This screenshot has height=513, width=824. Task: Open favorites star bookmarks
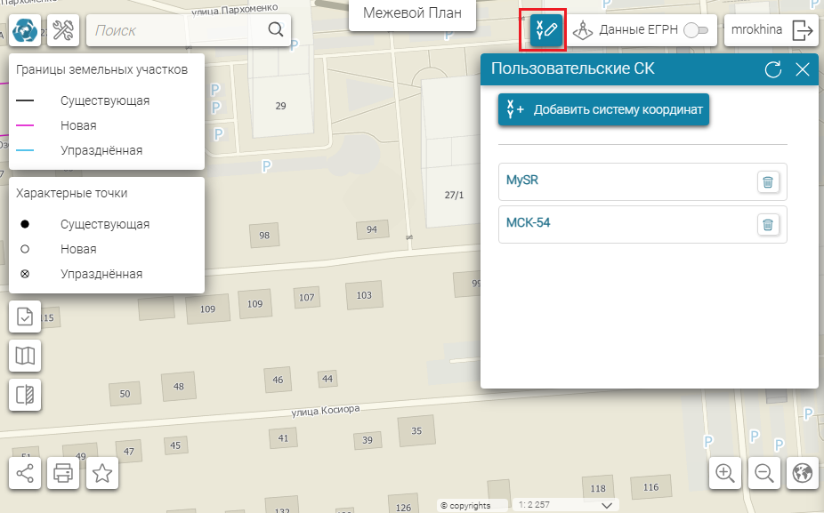pos(102,472)
